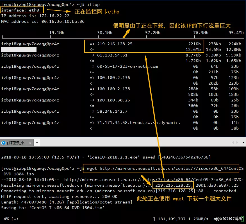The image size is (246, 224).
Task: Select host 100.100.2.138 entry
Action: point(113,89)
